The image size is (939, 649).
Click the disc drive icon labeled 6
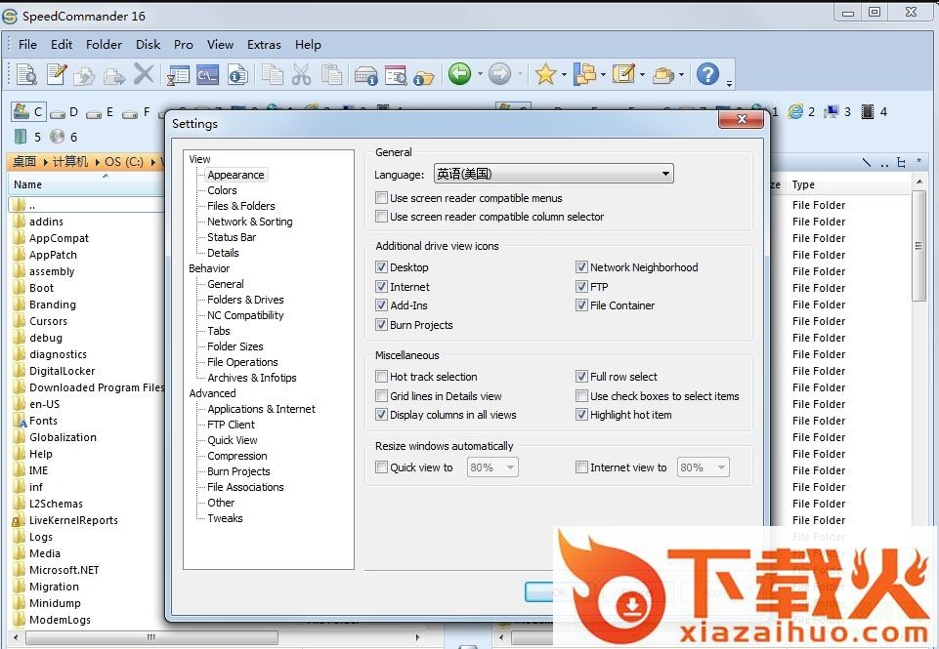(x=64, y=137)
